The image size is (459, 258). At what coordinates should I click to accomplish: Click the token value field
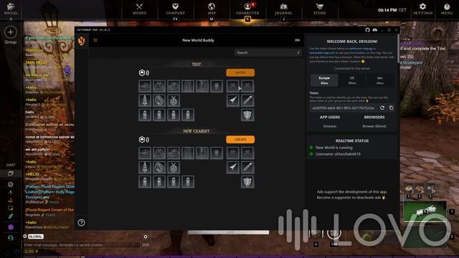click(x=344, y=108)
